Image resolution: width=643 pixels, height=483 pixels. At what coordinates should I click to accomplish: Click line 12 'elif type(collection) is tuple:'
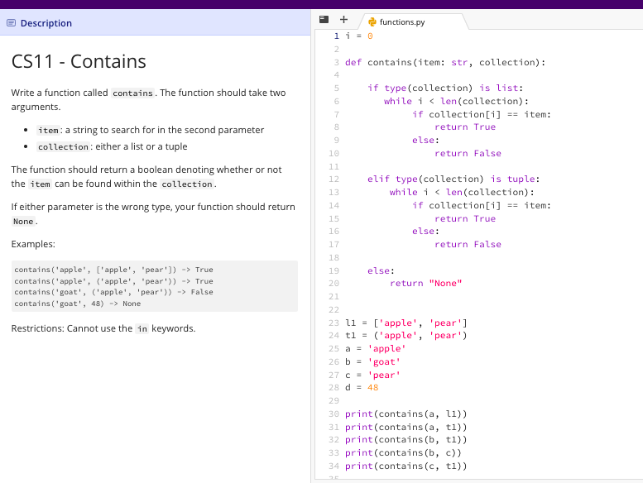point(453,179)
